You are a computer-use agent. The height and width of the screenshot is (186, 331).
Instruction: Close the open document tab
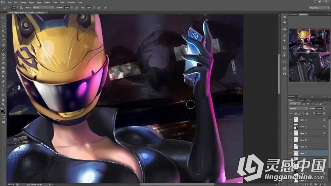pos(46,12)
